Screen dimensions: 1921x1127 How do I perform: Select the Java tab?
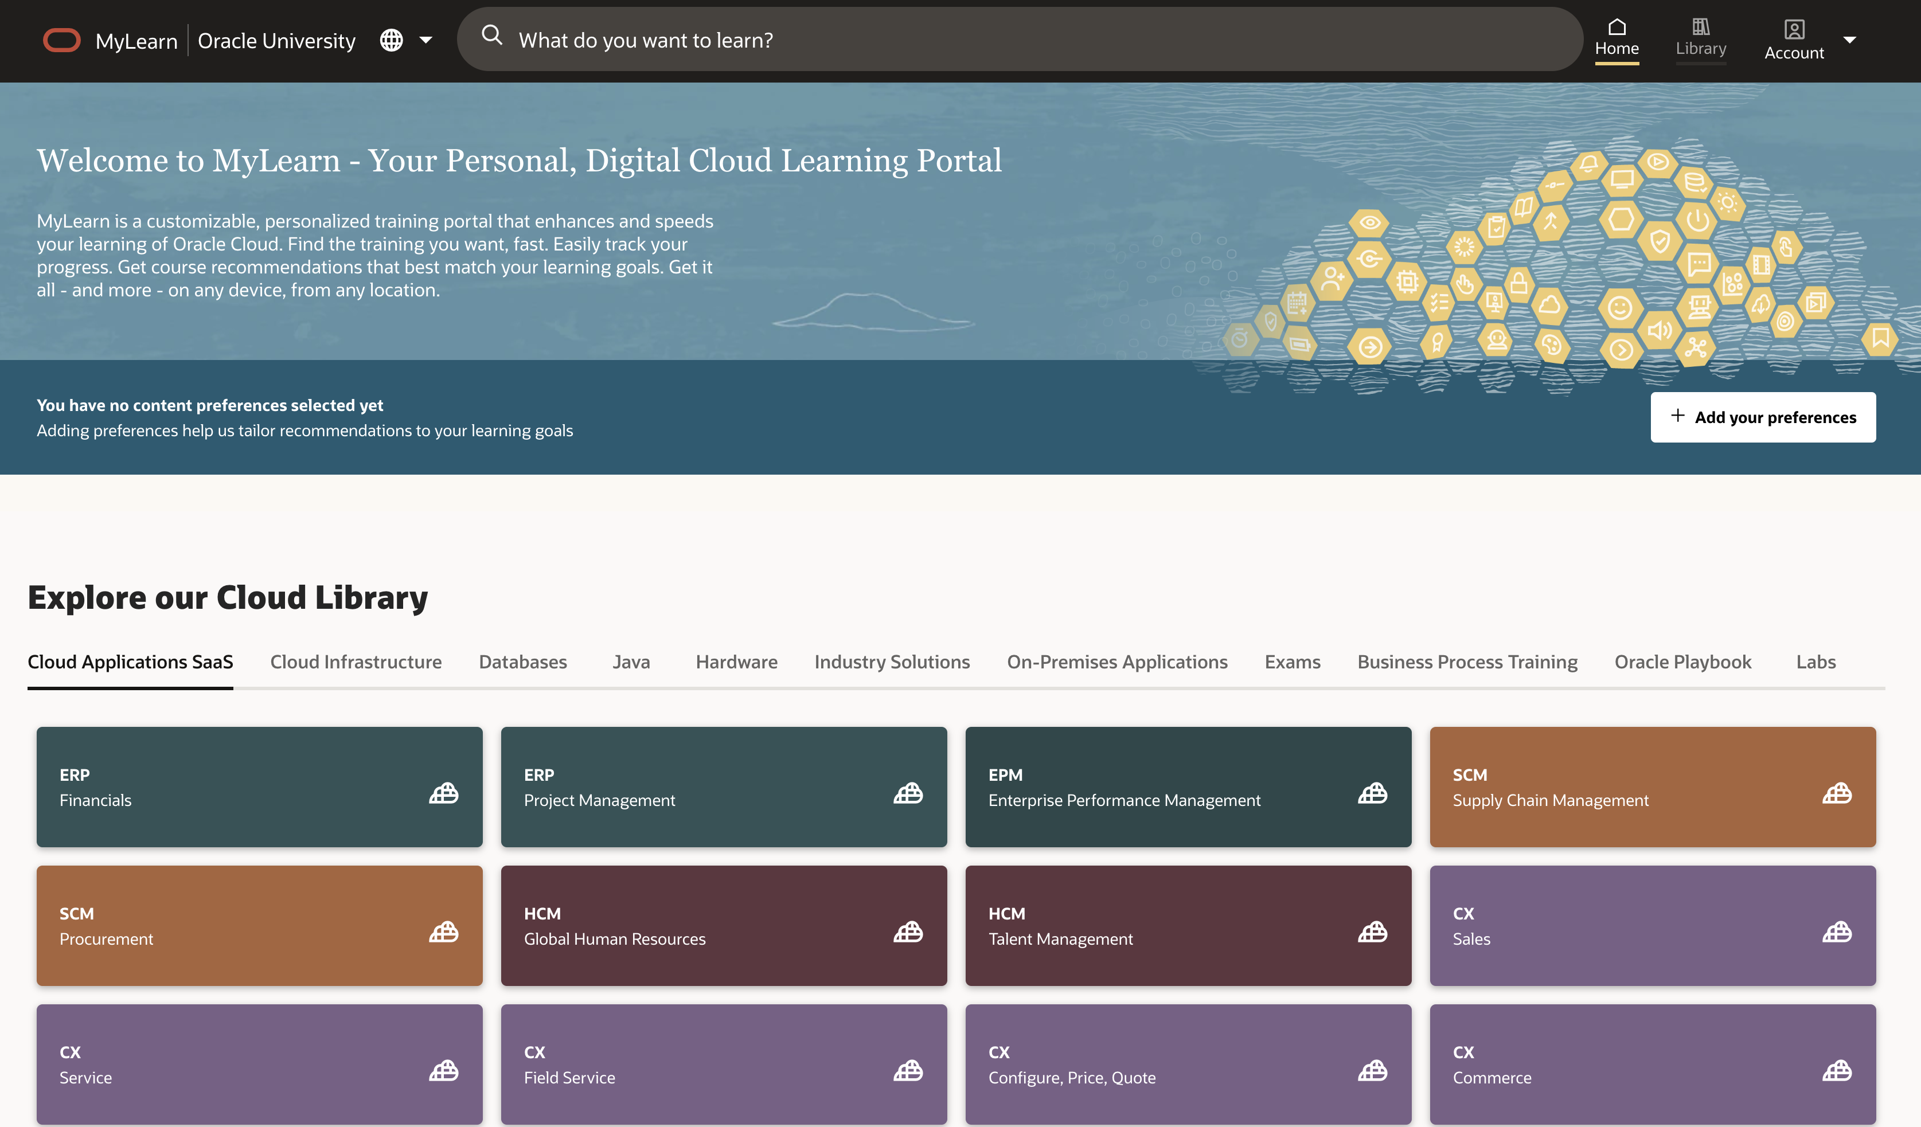coord(631,662)
